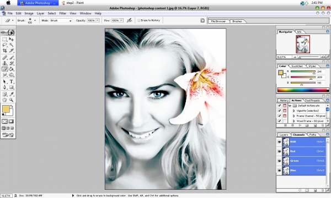
Task: Toggle Erase to History checkbox
Action: coord(139,20)
